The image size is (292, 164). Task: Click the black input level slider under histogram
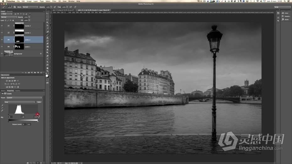tap(8, 114)
